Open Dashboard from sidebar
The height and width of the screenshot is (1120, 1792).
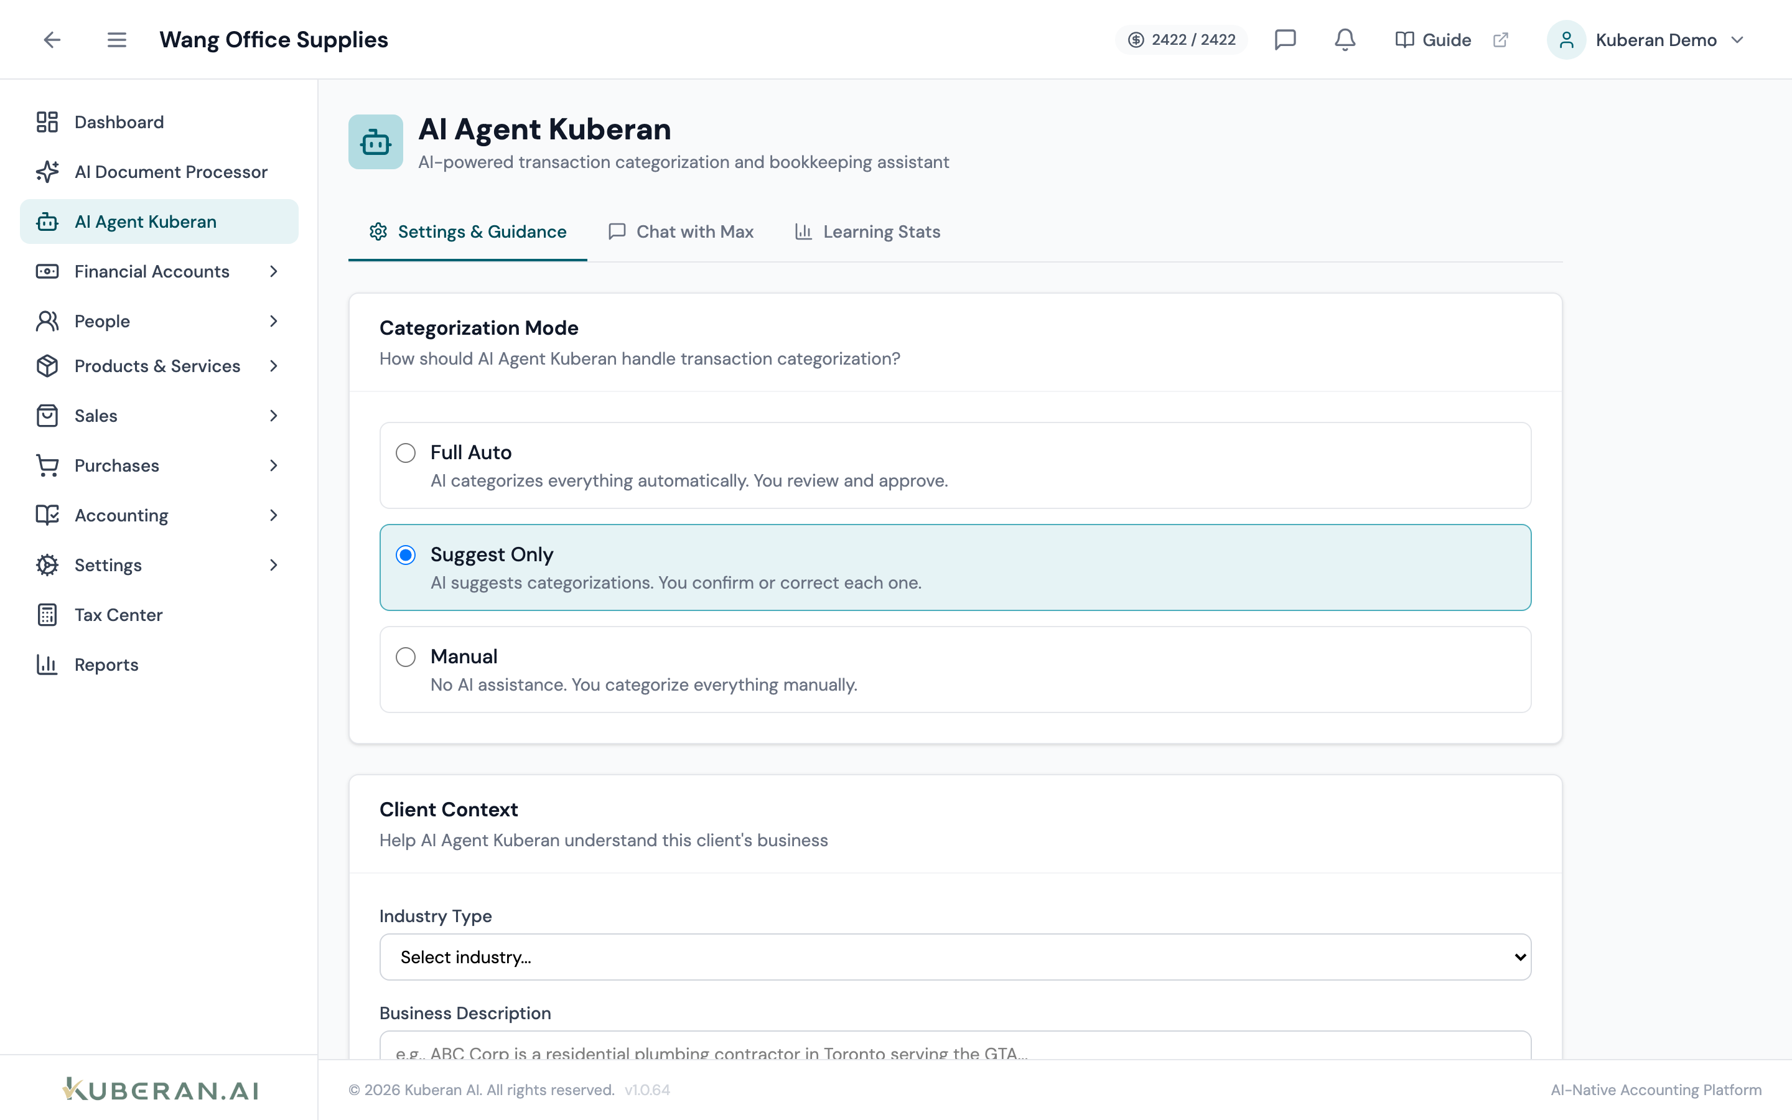159,122
